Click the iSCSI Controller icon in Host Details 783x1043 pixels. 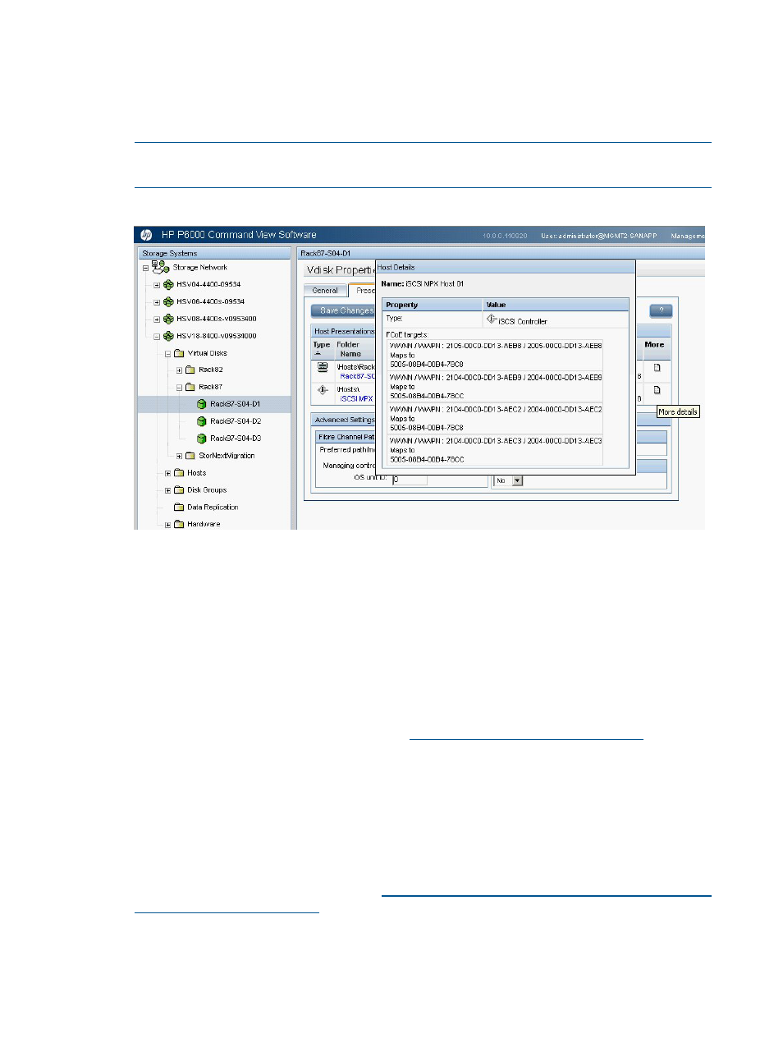492,319
